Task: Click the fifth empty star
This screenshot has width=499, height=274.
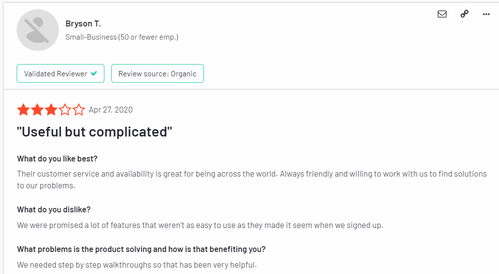Action: [x=78, y=110]
